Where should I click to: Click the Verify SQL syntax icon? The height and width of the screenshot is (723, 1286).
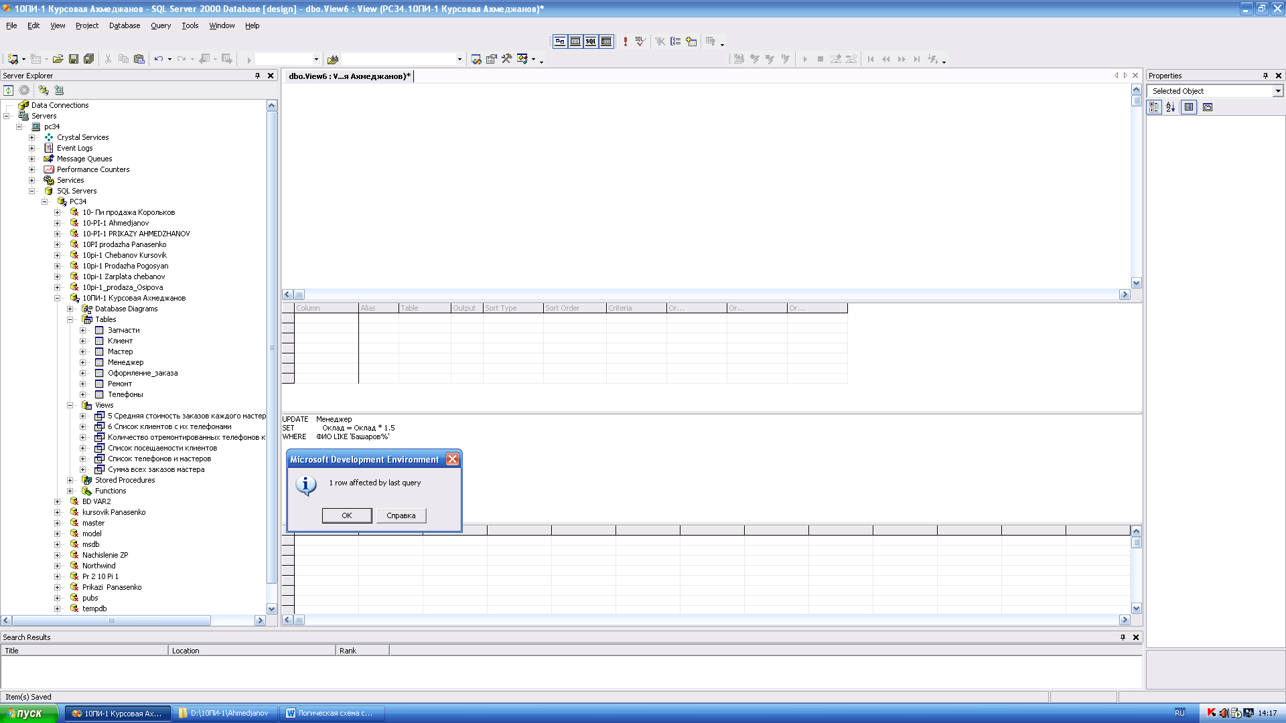pos(640,42)
